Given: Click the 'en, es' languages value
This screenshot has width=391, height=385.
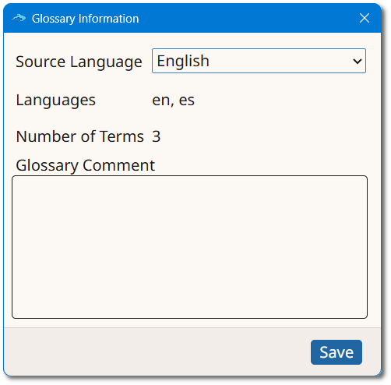Looking at the screenshot, I should coord(173,101).
